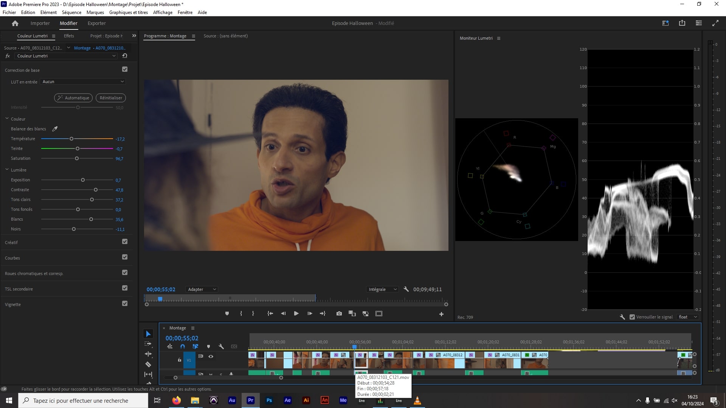Open Program monitor settings wrench
The image size is (726, 408).
[x=406, y=289]
